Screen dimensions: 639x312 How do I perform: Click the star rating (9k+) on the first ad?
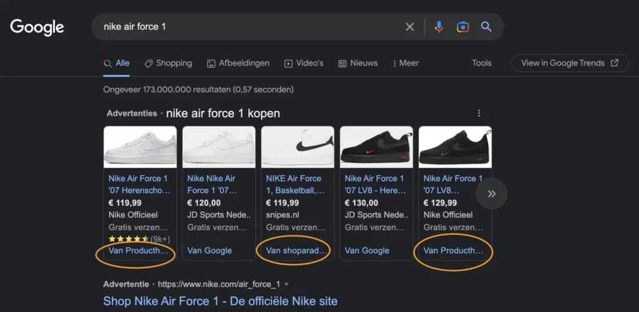point(139,239)
